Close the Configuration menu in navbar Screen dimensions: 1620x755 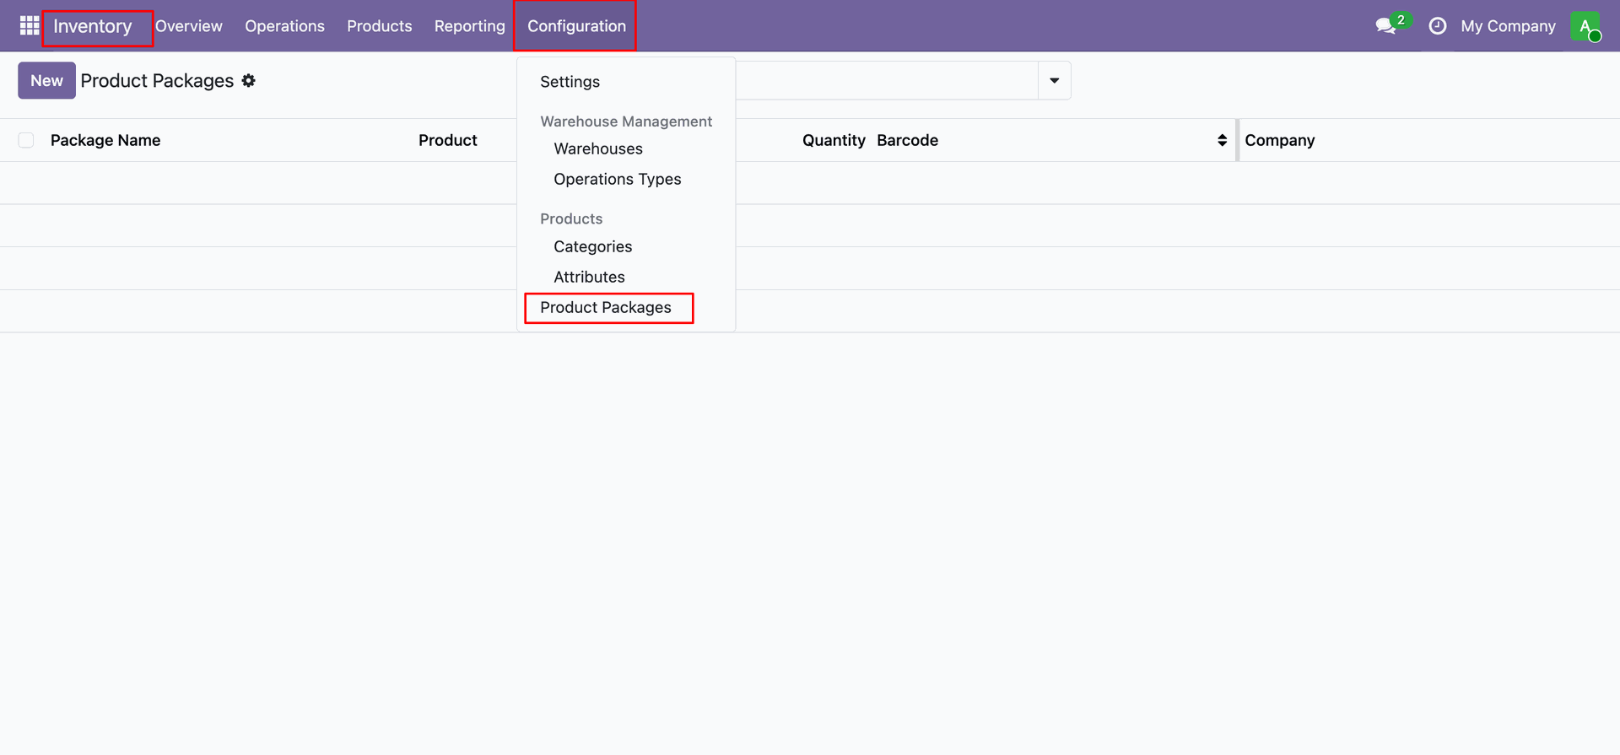pos(576,26)
